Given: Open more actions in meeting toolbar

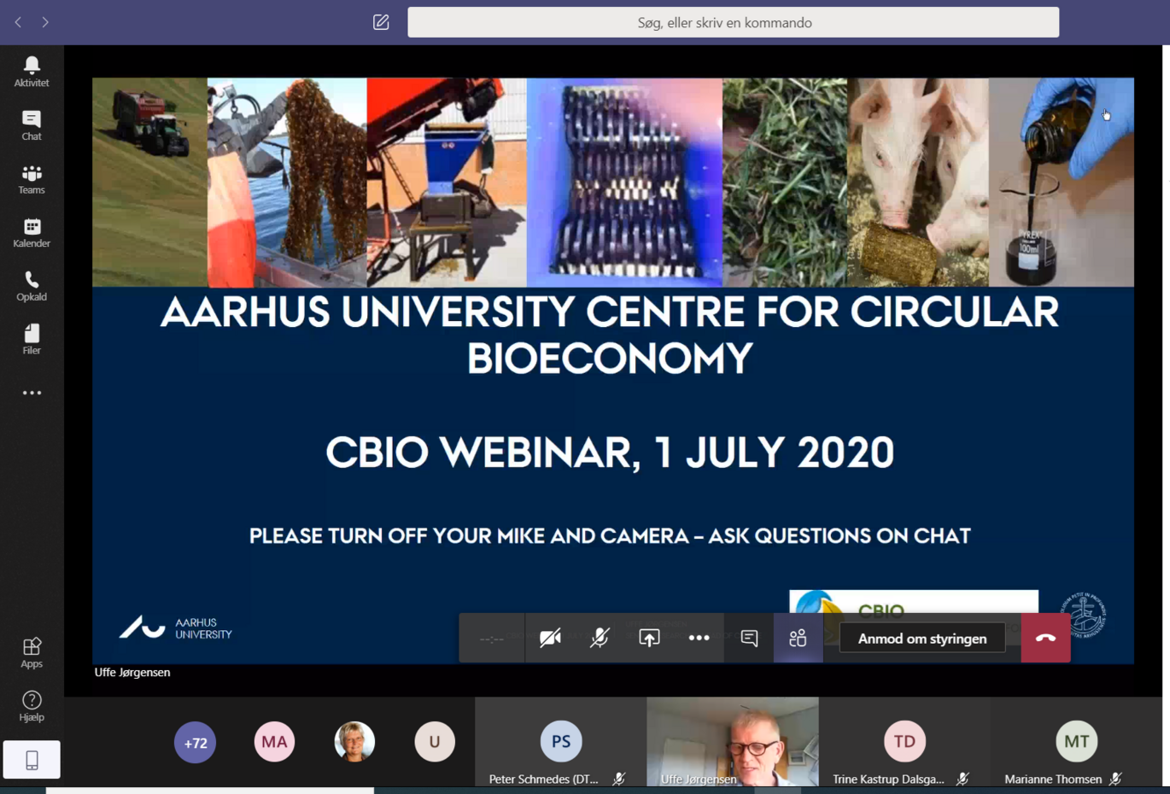Looking at the screenshot, I should pos(699,638).
